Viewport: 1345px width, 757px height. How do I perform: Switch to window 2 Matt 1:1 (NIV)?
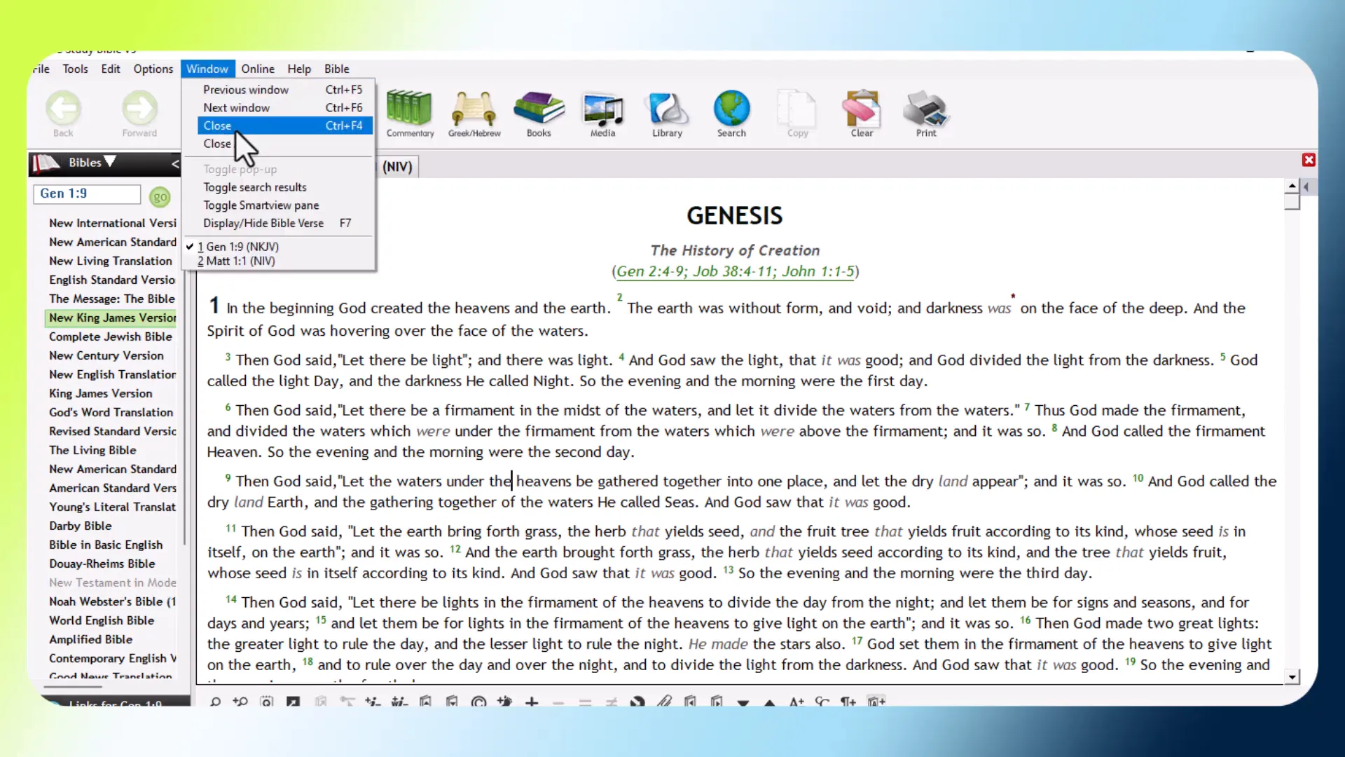tap(236, 261)
